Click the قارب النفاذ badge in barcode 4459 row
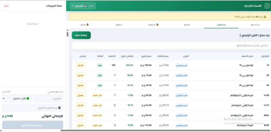271x132 pixels. (x=97, y=95)
